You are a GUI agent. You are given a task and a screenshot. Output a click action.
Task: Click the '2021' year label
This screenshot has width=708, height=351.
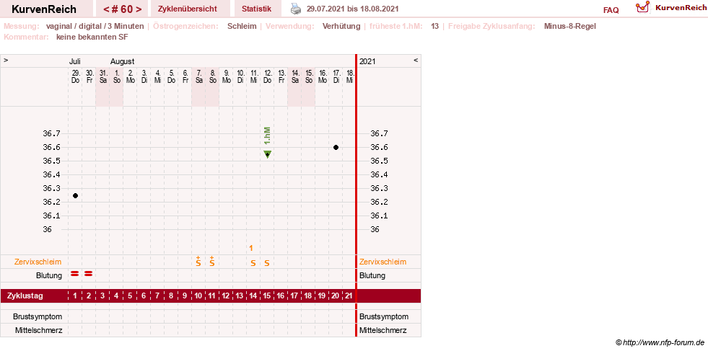(367, 61)
